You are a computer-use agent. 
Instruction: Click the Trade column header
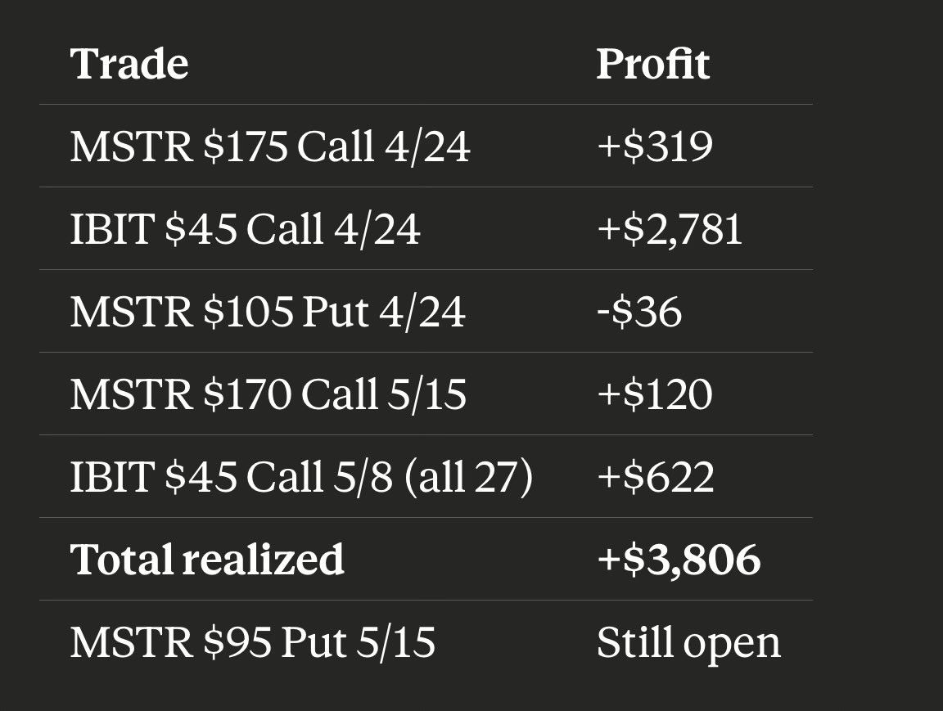point(129,64)
